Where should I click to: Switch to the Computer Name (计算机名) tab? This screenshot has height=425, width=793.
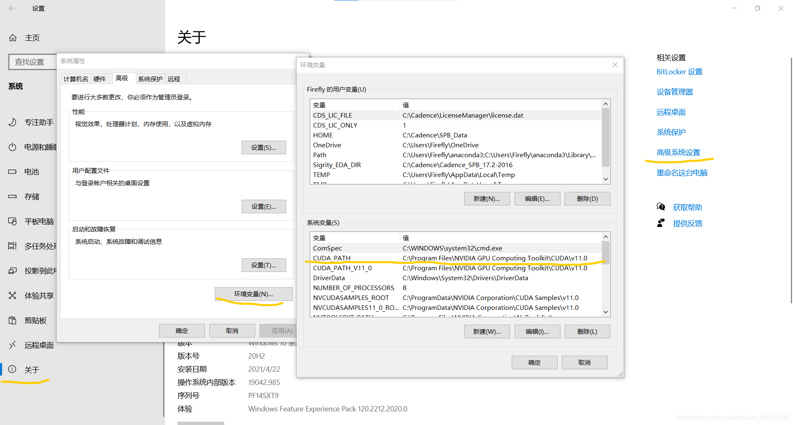tap(76, 79)
